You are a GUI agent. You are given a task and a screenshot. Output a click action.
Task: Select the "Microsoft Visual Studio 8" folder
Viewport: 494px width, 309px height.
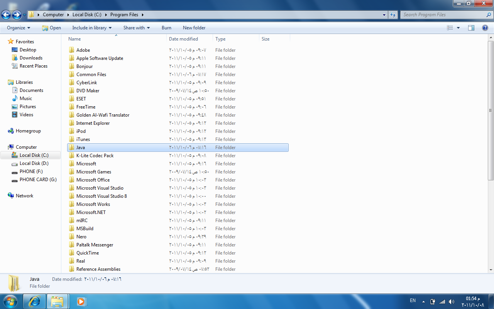[102, 196]
